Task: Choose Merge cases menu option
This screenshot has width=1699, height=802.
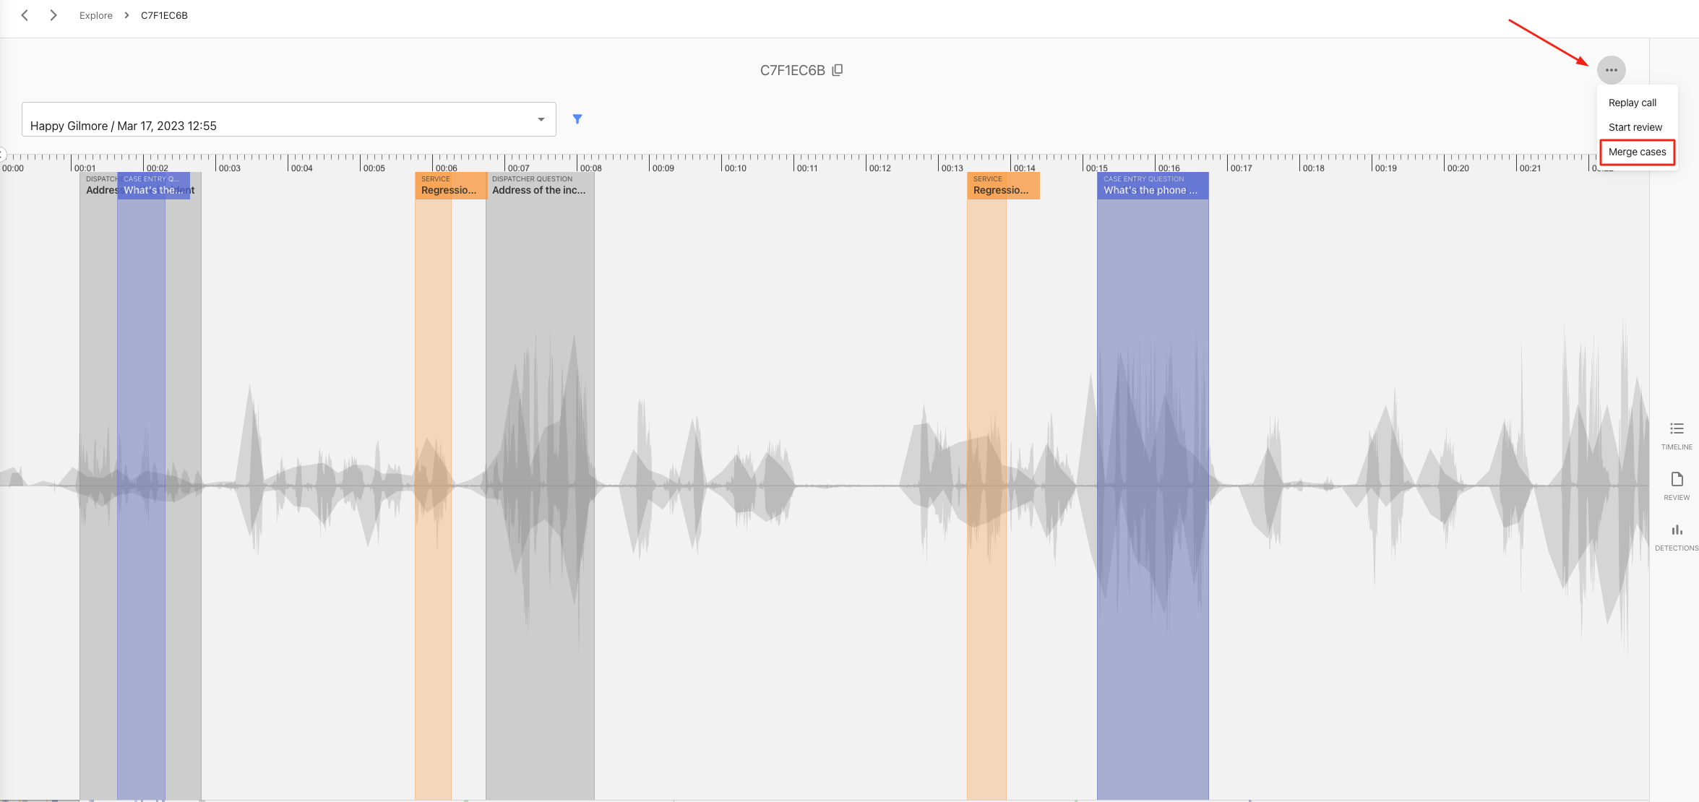Action: coord(1637,152)
